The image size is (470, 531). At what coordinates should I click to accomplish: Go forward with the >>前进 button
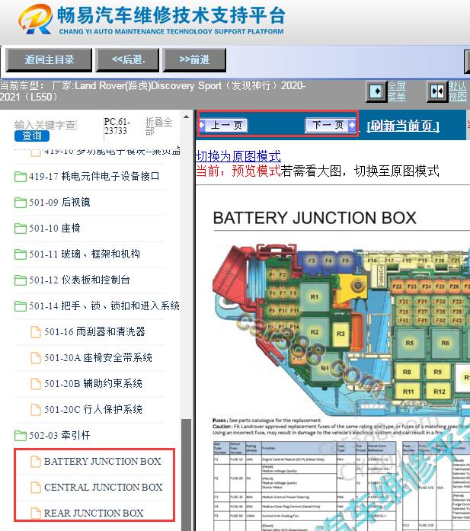pyautogui.click(x=194, y=60)
